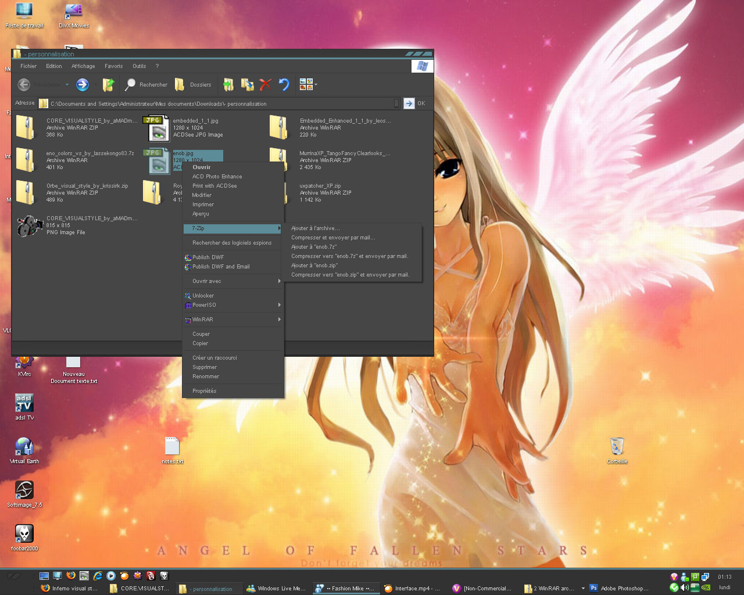Switch to Windows Live Messenger taskbar button
Screen dimensions: 744x595
click(x=276, y=589)
